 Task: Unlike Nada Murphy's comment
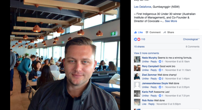click(145, 61)
